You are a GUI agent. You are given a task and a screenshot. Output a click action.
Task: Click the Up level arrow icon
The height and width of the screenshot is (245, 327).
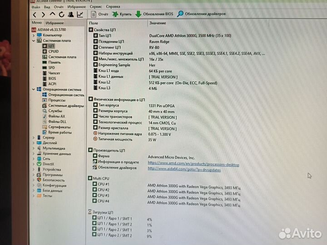point(53,15)
